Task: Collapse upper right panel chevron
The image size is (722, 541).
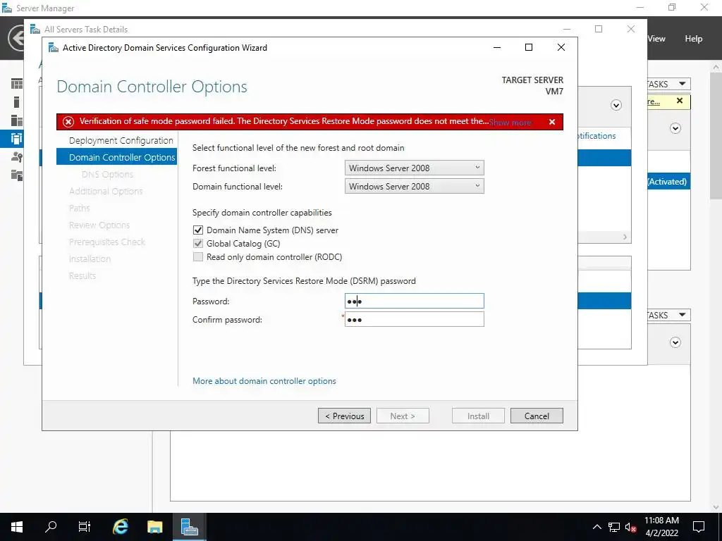Action: coord(675,128)
